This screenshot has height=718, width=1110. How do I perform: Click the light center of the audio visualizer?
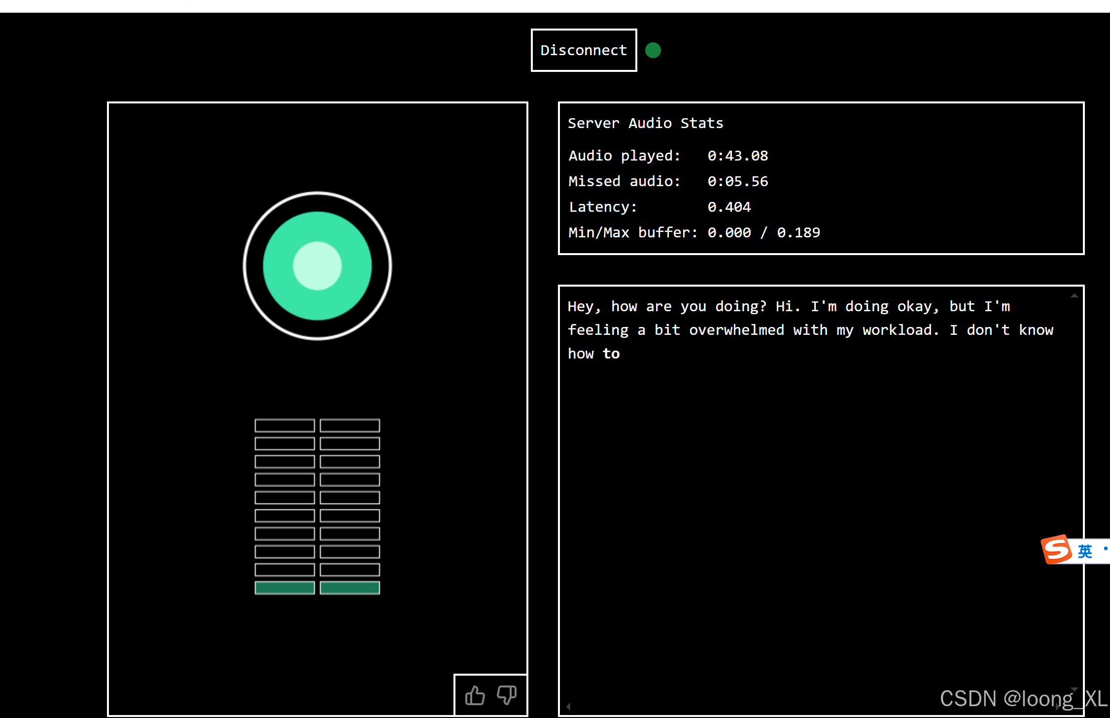[317, 266]
